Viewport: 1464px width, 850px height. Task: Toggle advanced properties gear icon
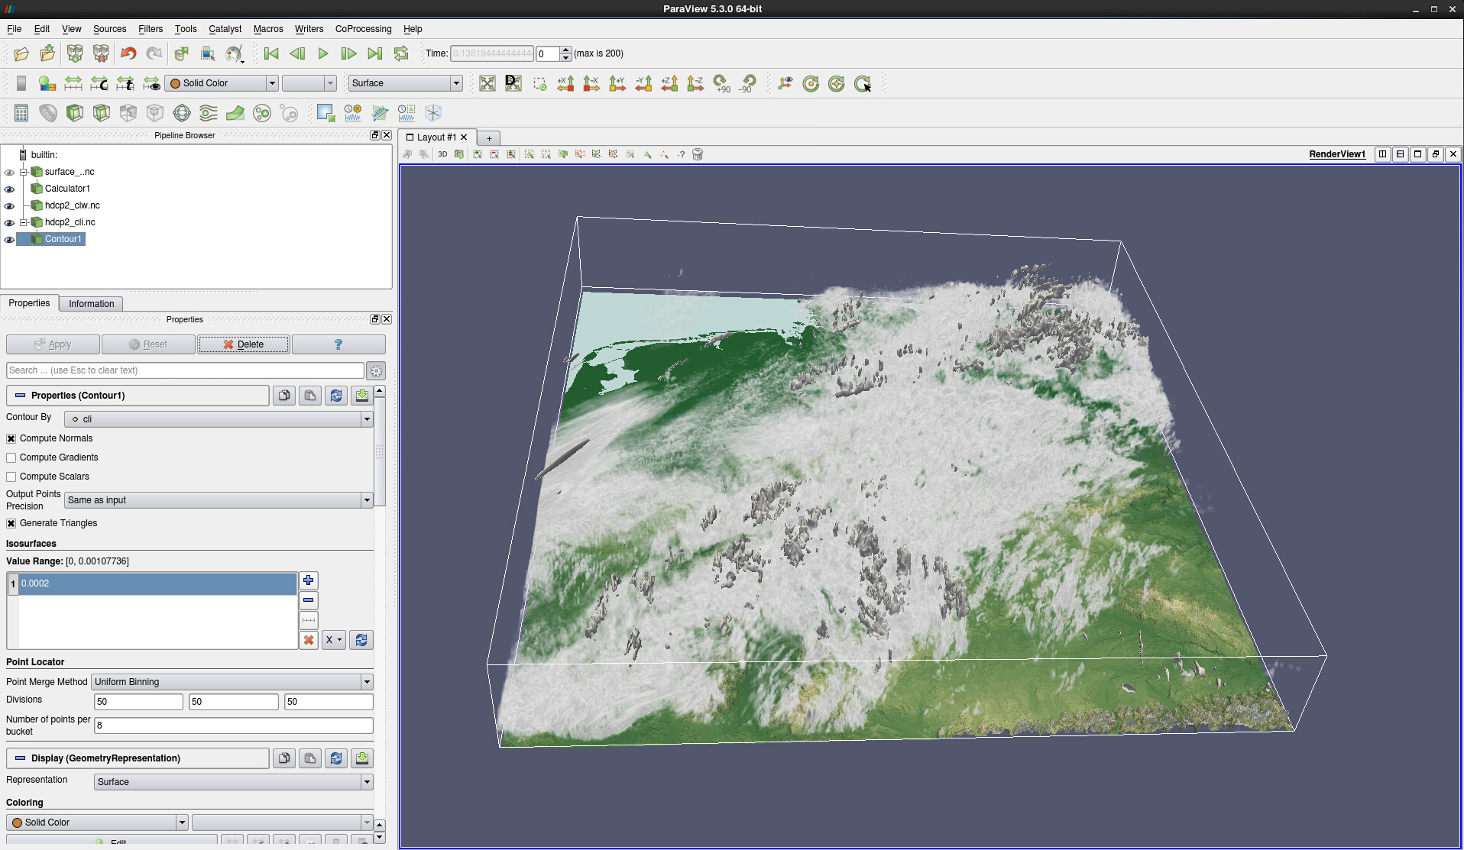pyautogui.click(x=376, y=371)
